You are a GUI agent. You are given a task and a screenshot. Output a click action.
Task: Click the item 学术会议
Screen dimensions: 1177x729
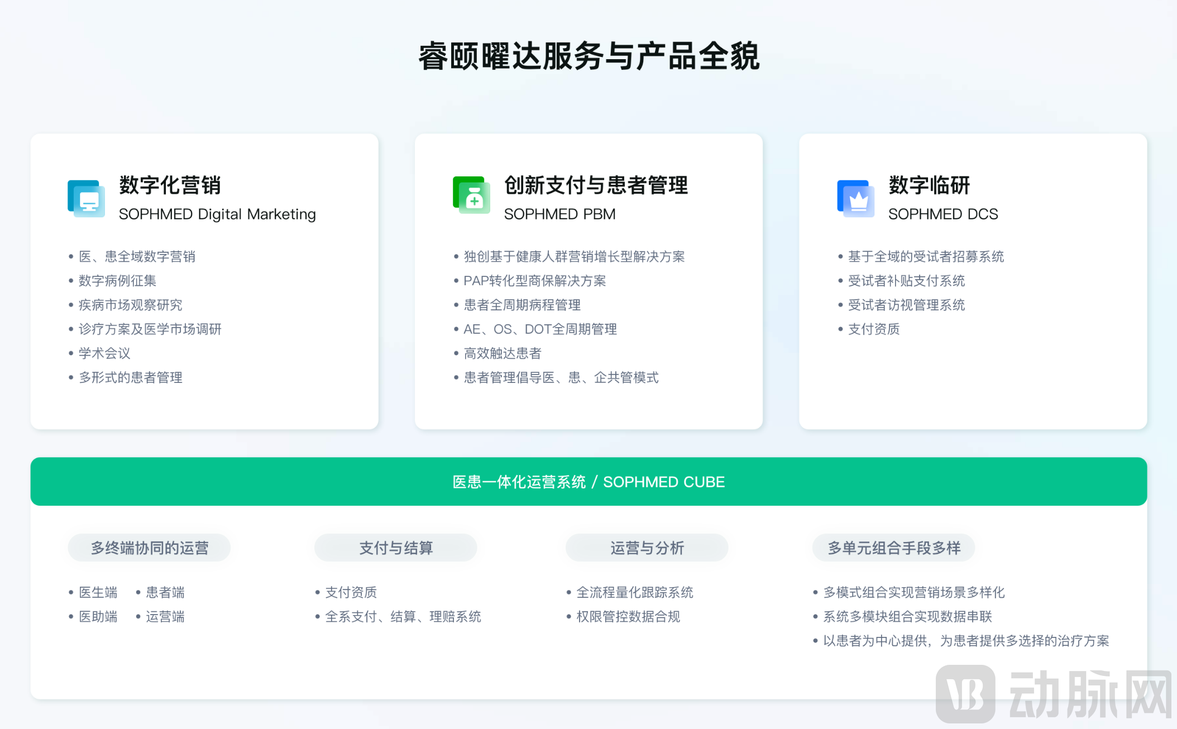pos(104,353)
